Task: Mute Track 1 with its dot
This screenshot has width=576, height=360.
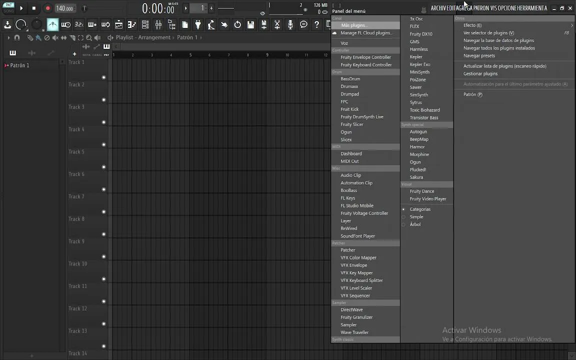Action: (103, 77)
